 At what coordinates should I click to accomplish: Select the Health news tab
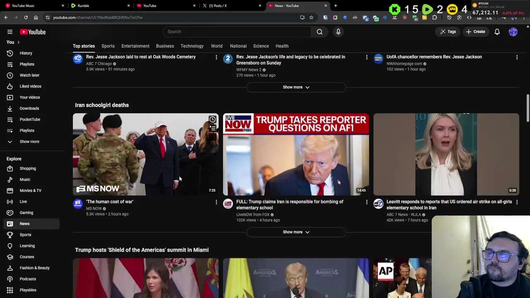[x=282, y=46]
